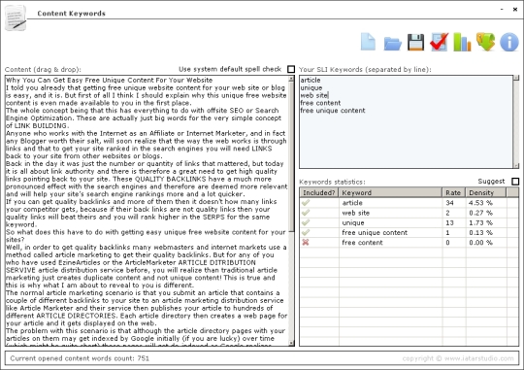This screenshot has width=524, height=370.
Task: Click 'free content' line in SLI keywords box
Action: [320, 103]
